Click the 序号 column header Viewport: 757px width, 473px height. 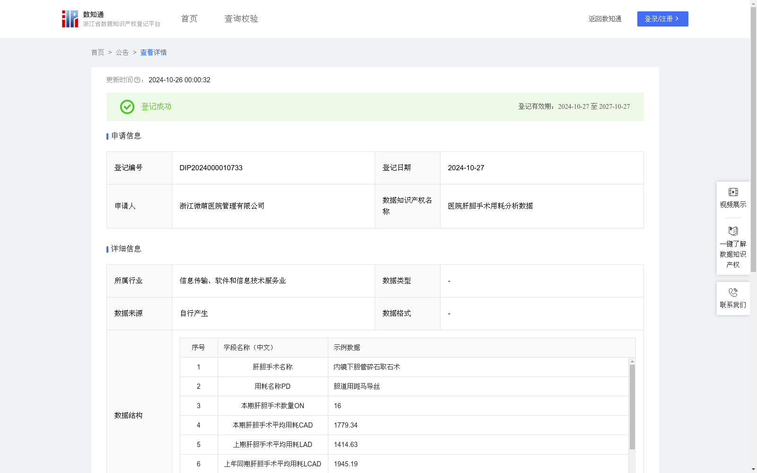(x=199, y=348)
